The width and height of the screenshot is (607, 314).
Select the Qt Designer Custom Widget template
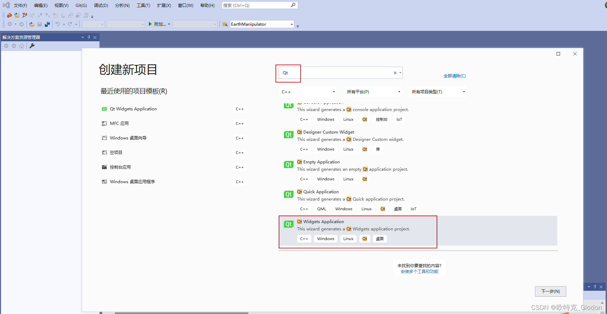tap(418, 141)
